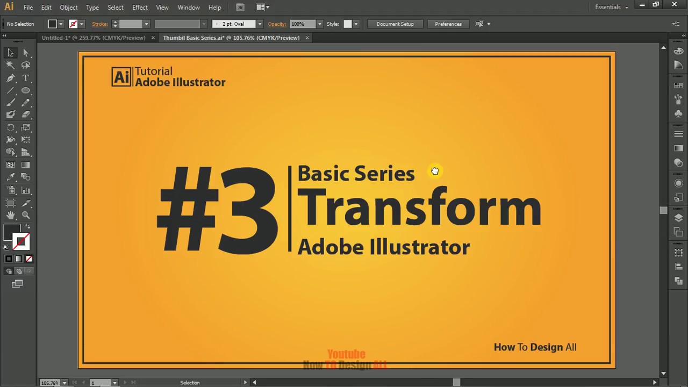Select the Column Graph tool

[x=26, y=190]
